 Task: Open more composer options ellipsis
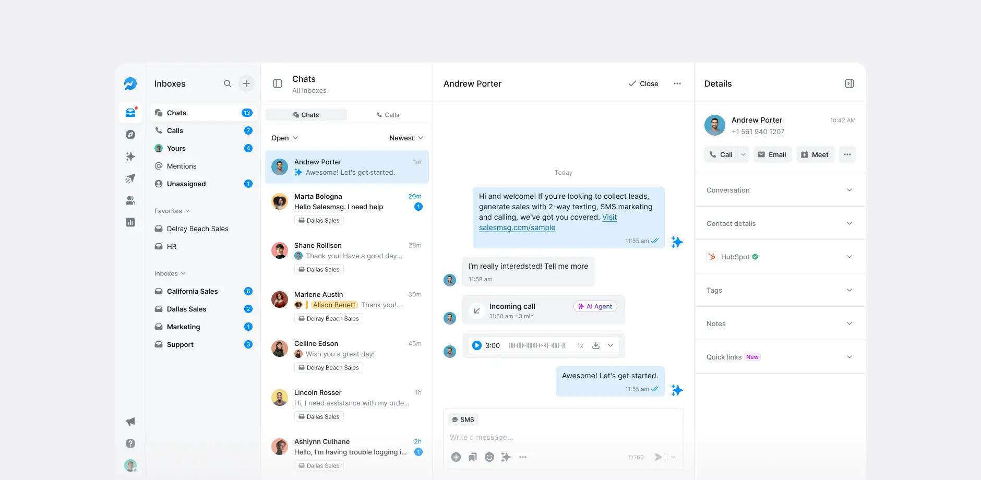click(523, 457)
